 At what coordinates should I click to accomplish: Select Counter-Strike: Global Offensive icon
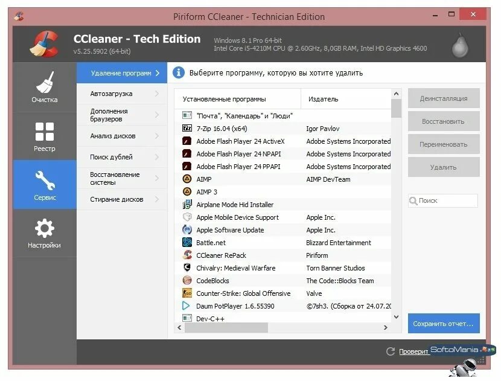point(187,293)
